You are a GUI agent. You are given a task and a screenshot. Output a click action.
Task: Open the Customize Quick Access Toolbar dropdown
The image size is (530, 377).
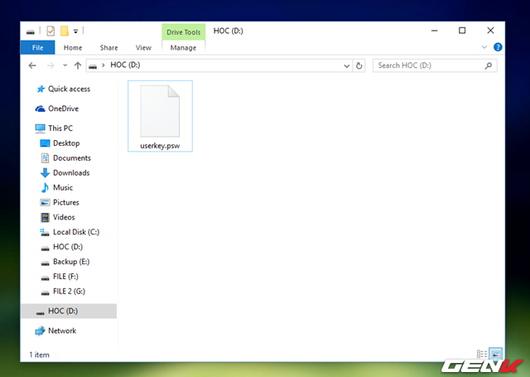point(75,31)
